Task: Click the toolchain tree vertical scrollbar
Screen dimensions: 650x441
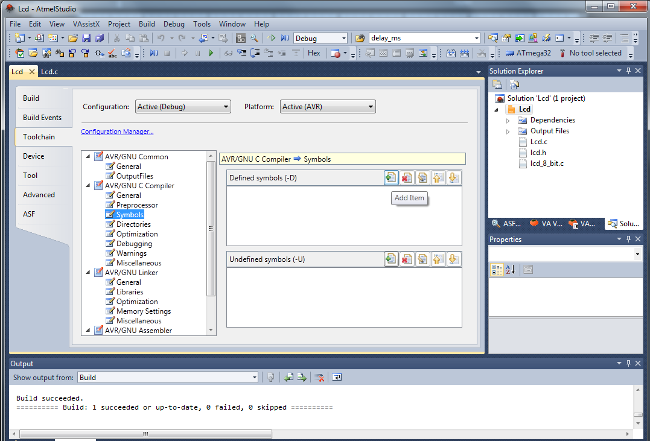Action: pyautogui.click(x=211, y=229)
